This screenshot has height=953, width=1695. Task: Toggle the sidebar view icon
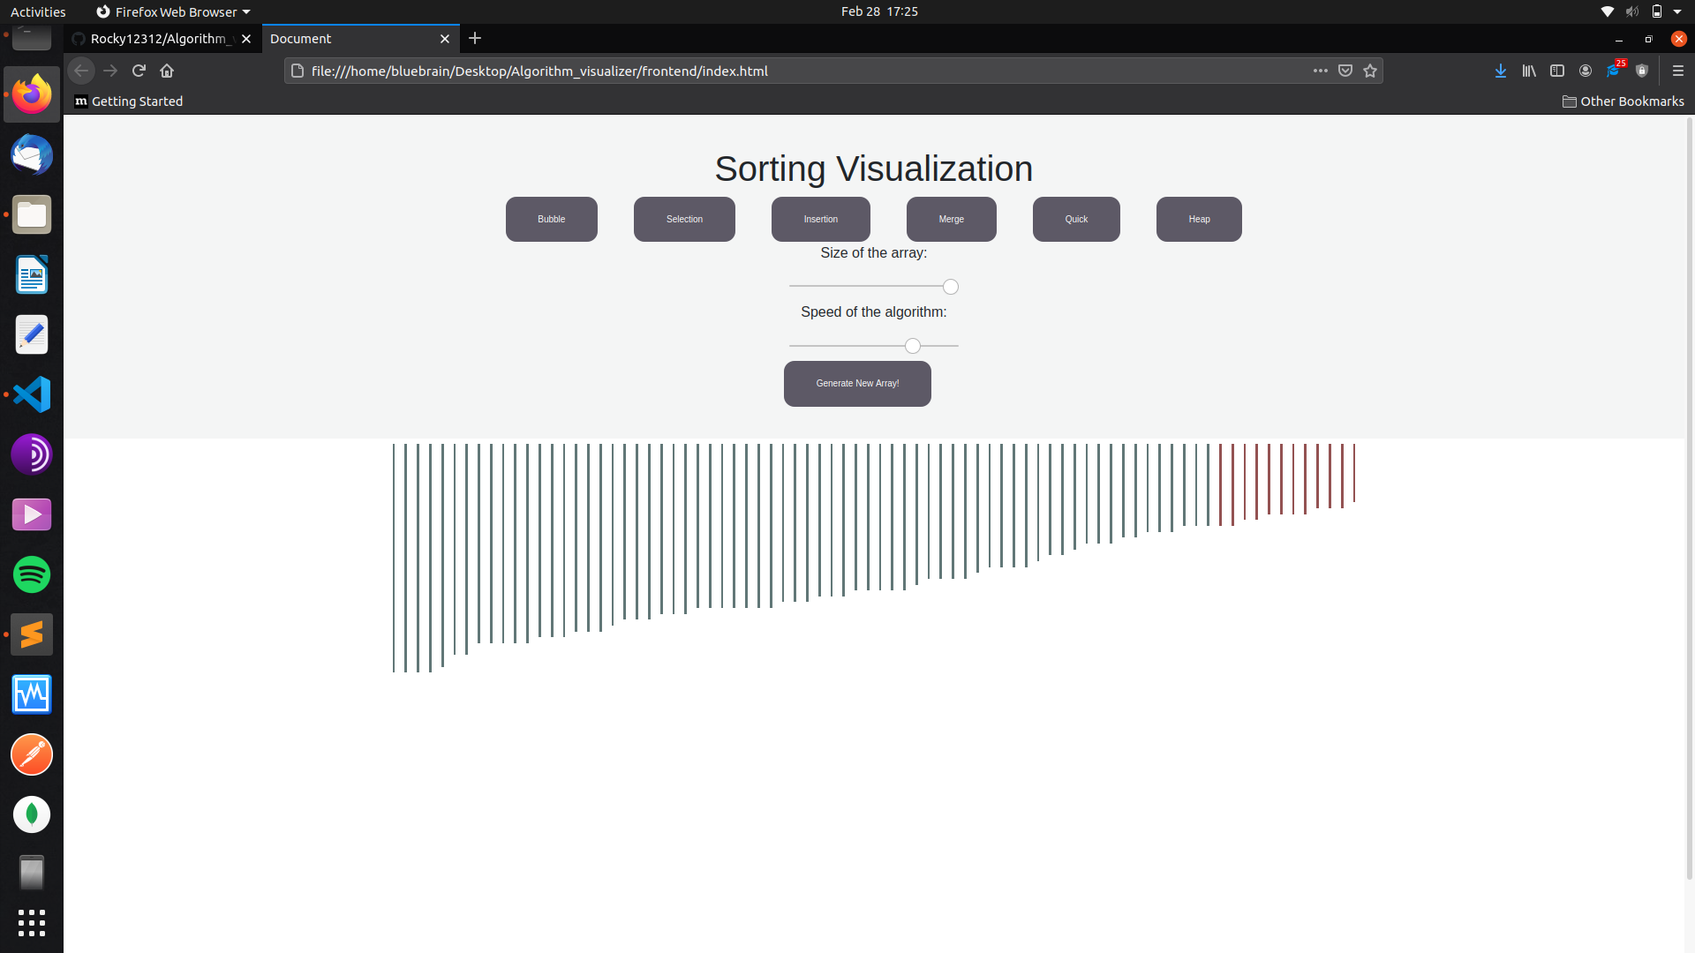(1557, 71)
